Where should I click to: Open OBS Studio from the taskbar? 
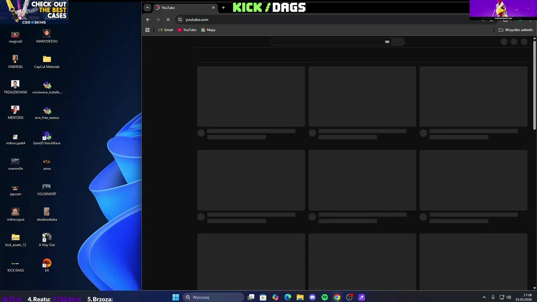click(x=349, y=297)
